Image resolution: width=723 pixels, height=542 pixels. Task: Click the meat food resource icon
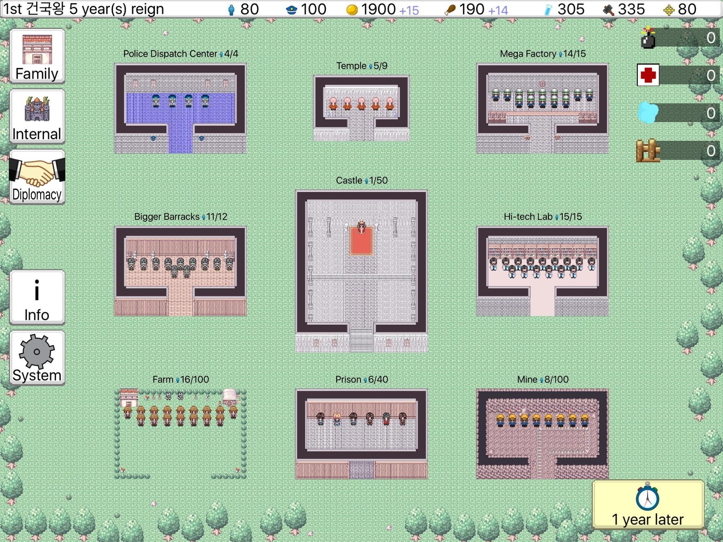[x=449, y=9]
